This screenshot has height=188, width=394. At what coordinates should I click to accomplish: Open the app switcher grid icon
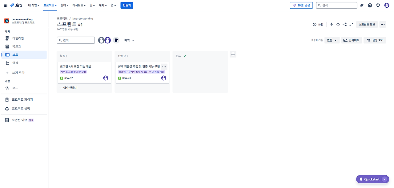5,5
